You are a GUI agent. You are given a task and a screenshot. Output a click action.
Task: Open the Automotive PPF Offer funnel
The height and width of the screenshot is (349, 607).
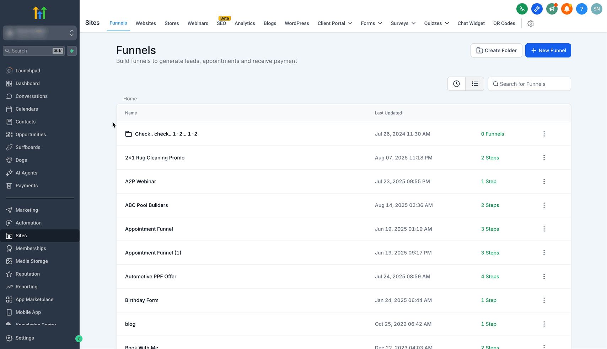pyautogui.click(x=151, y=277)
